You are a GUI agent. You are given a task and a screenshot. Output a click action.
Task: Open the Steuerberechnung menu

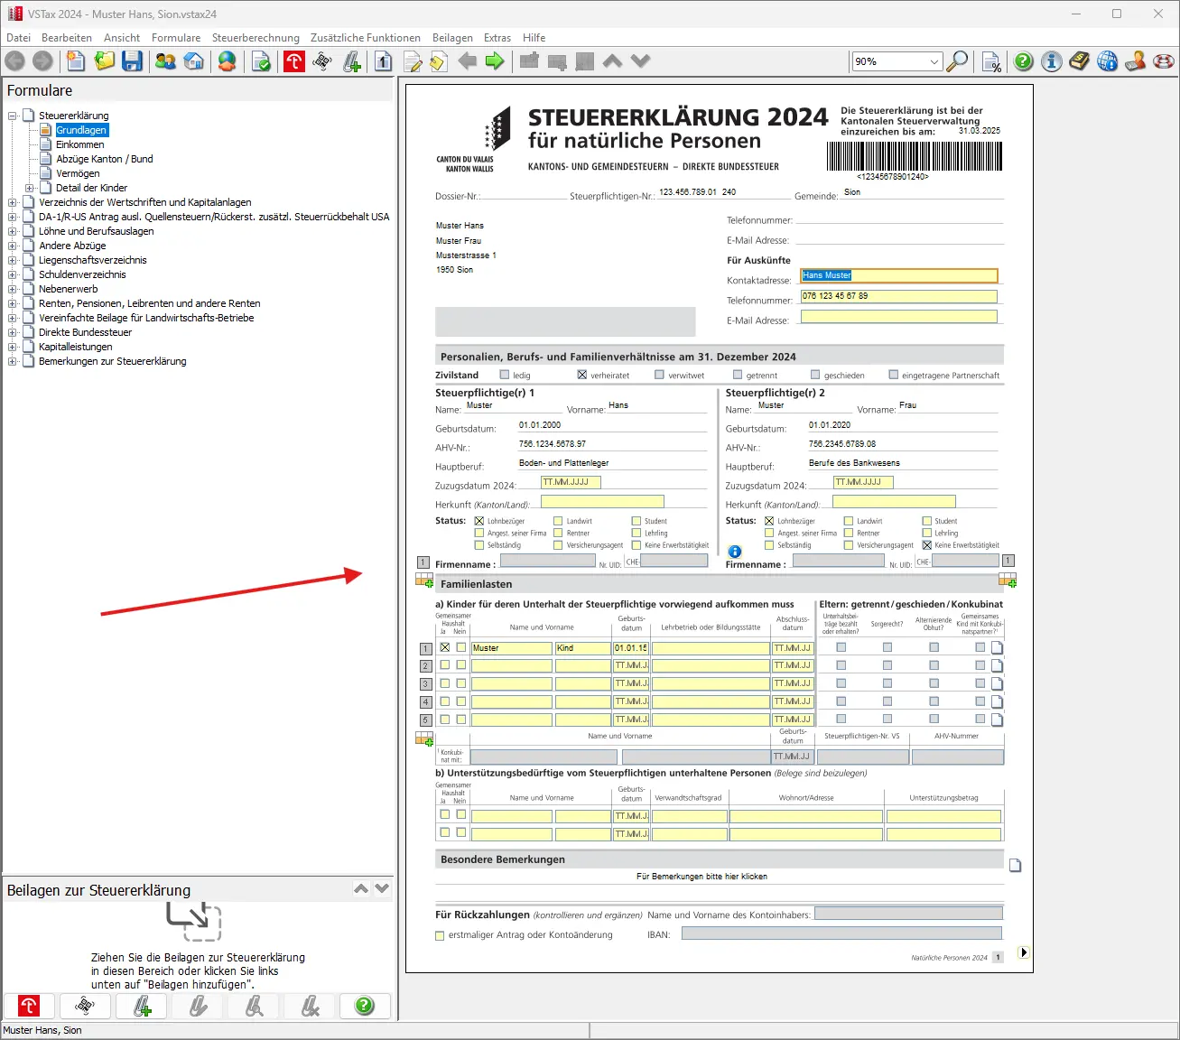point(256,38)
